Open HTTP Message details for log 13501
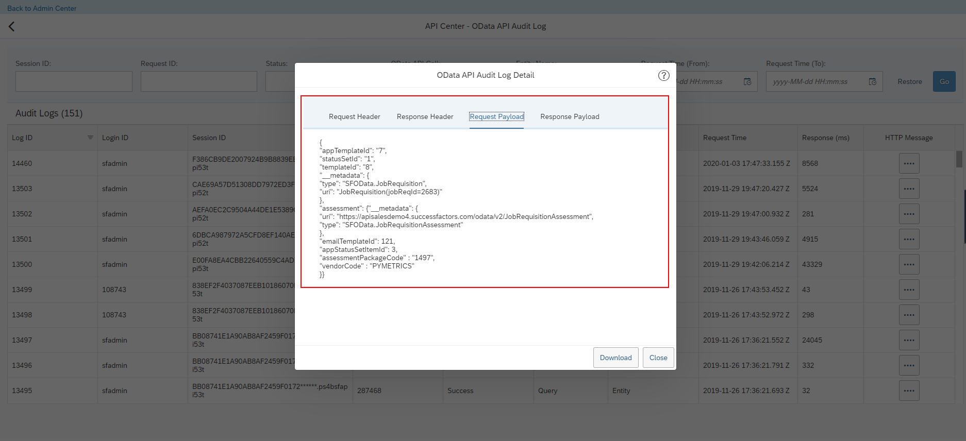This screenshot has width=966, height=441. [x=909, y=239]
